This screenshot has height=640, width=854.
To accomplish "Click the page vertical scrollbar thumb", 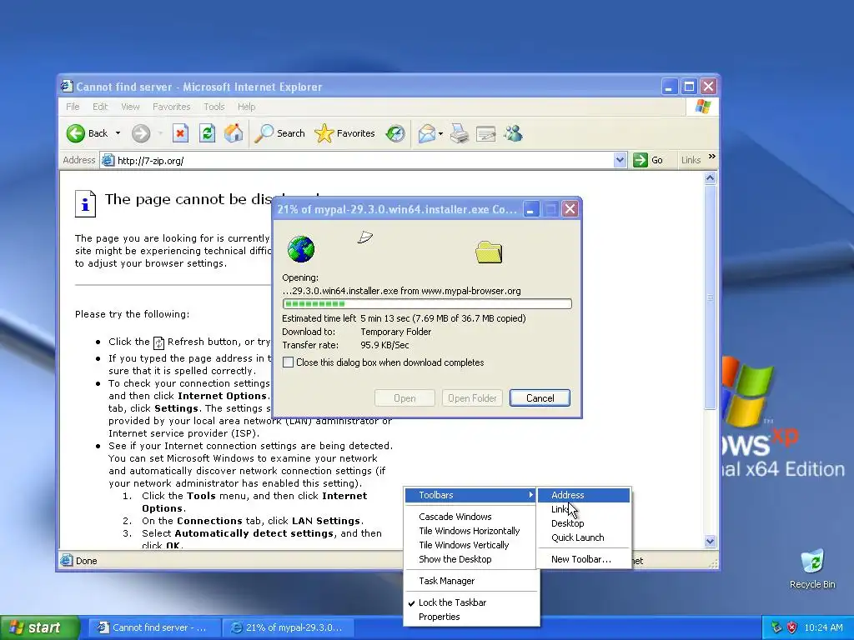I will pos(710,297).
